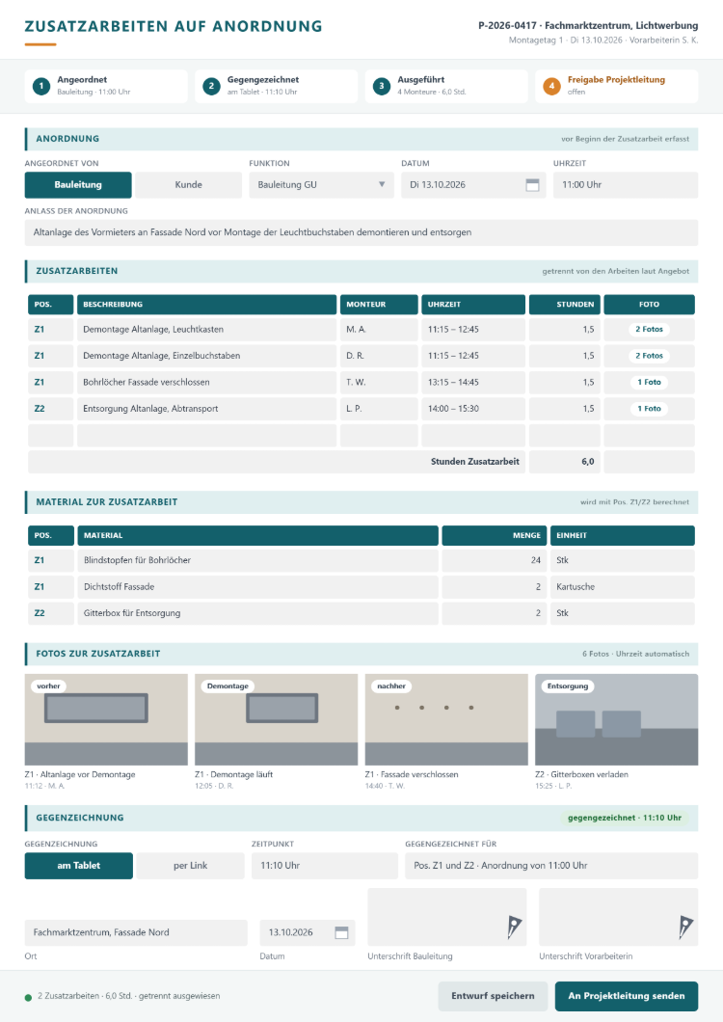Open the nachher photo thumbnail
This screenshot has width=723, height=1022.
pyautogui.click(x=446, y=719)
